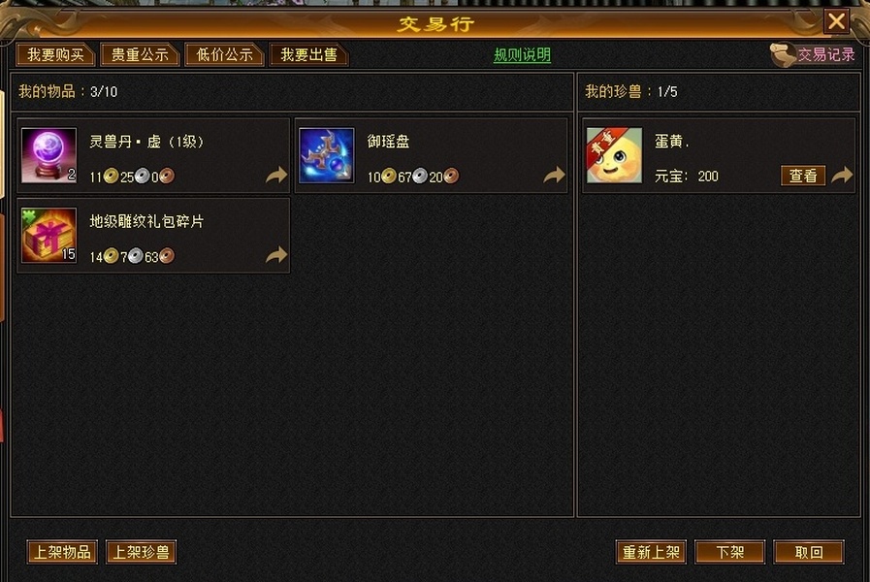
Task: Click the 上架物品 button
Action: pos(62,552)
